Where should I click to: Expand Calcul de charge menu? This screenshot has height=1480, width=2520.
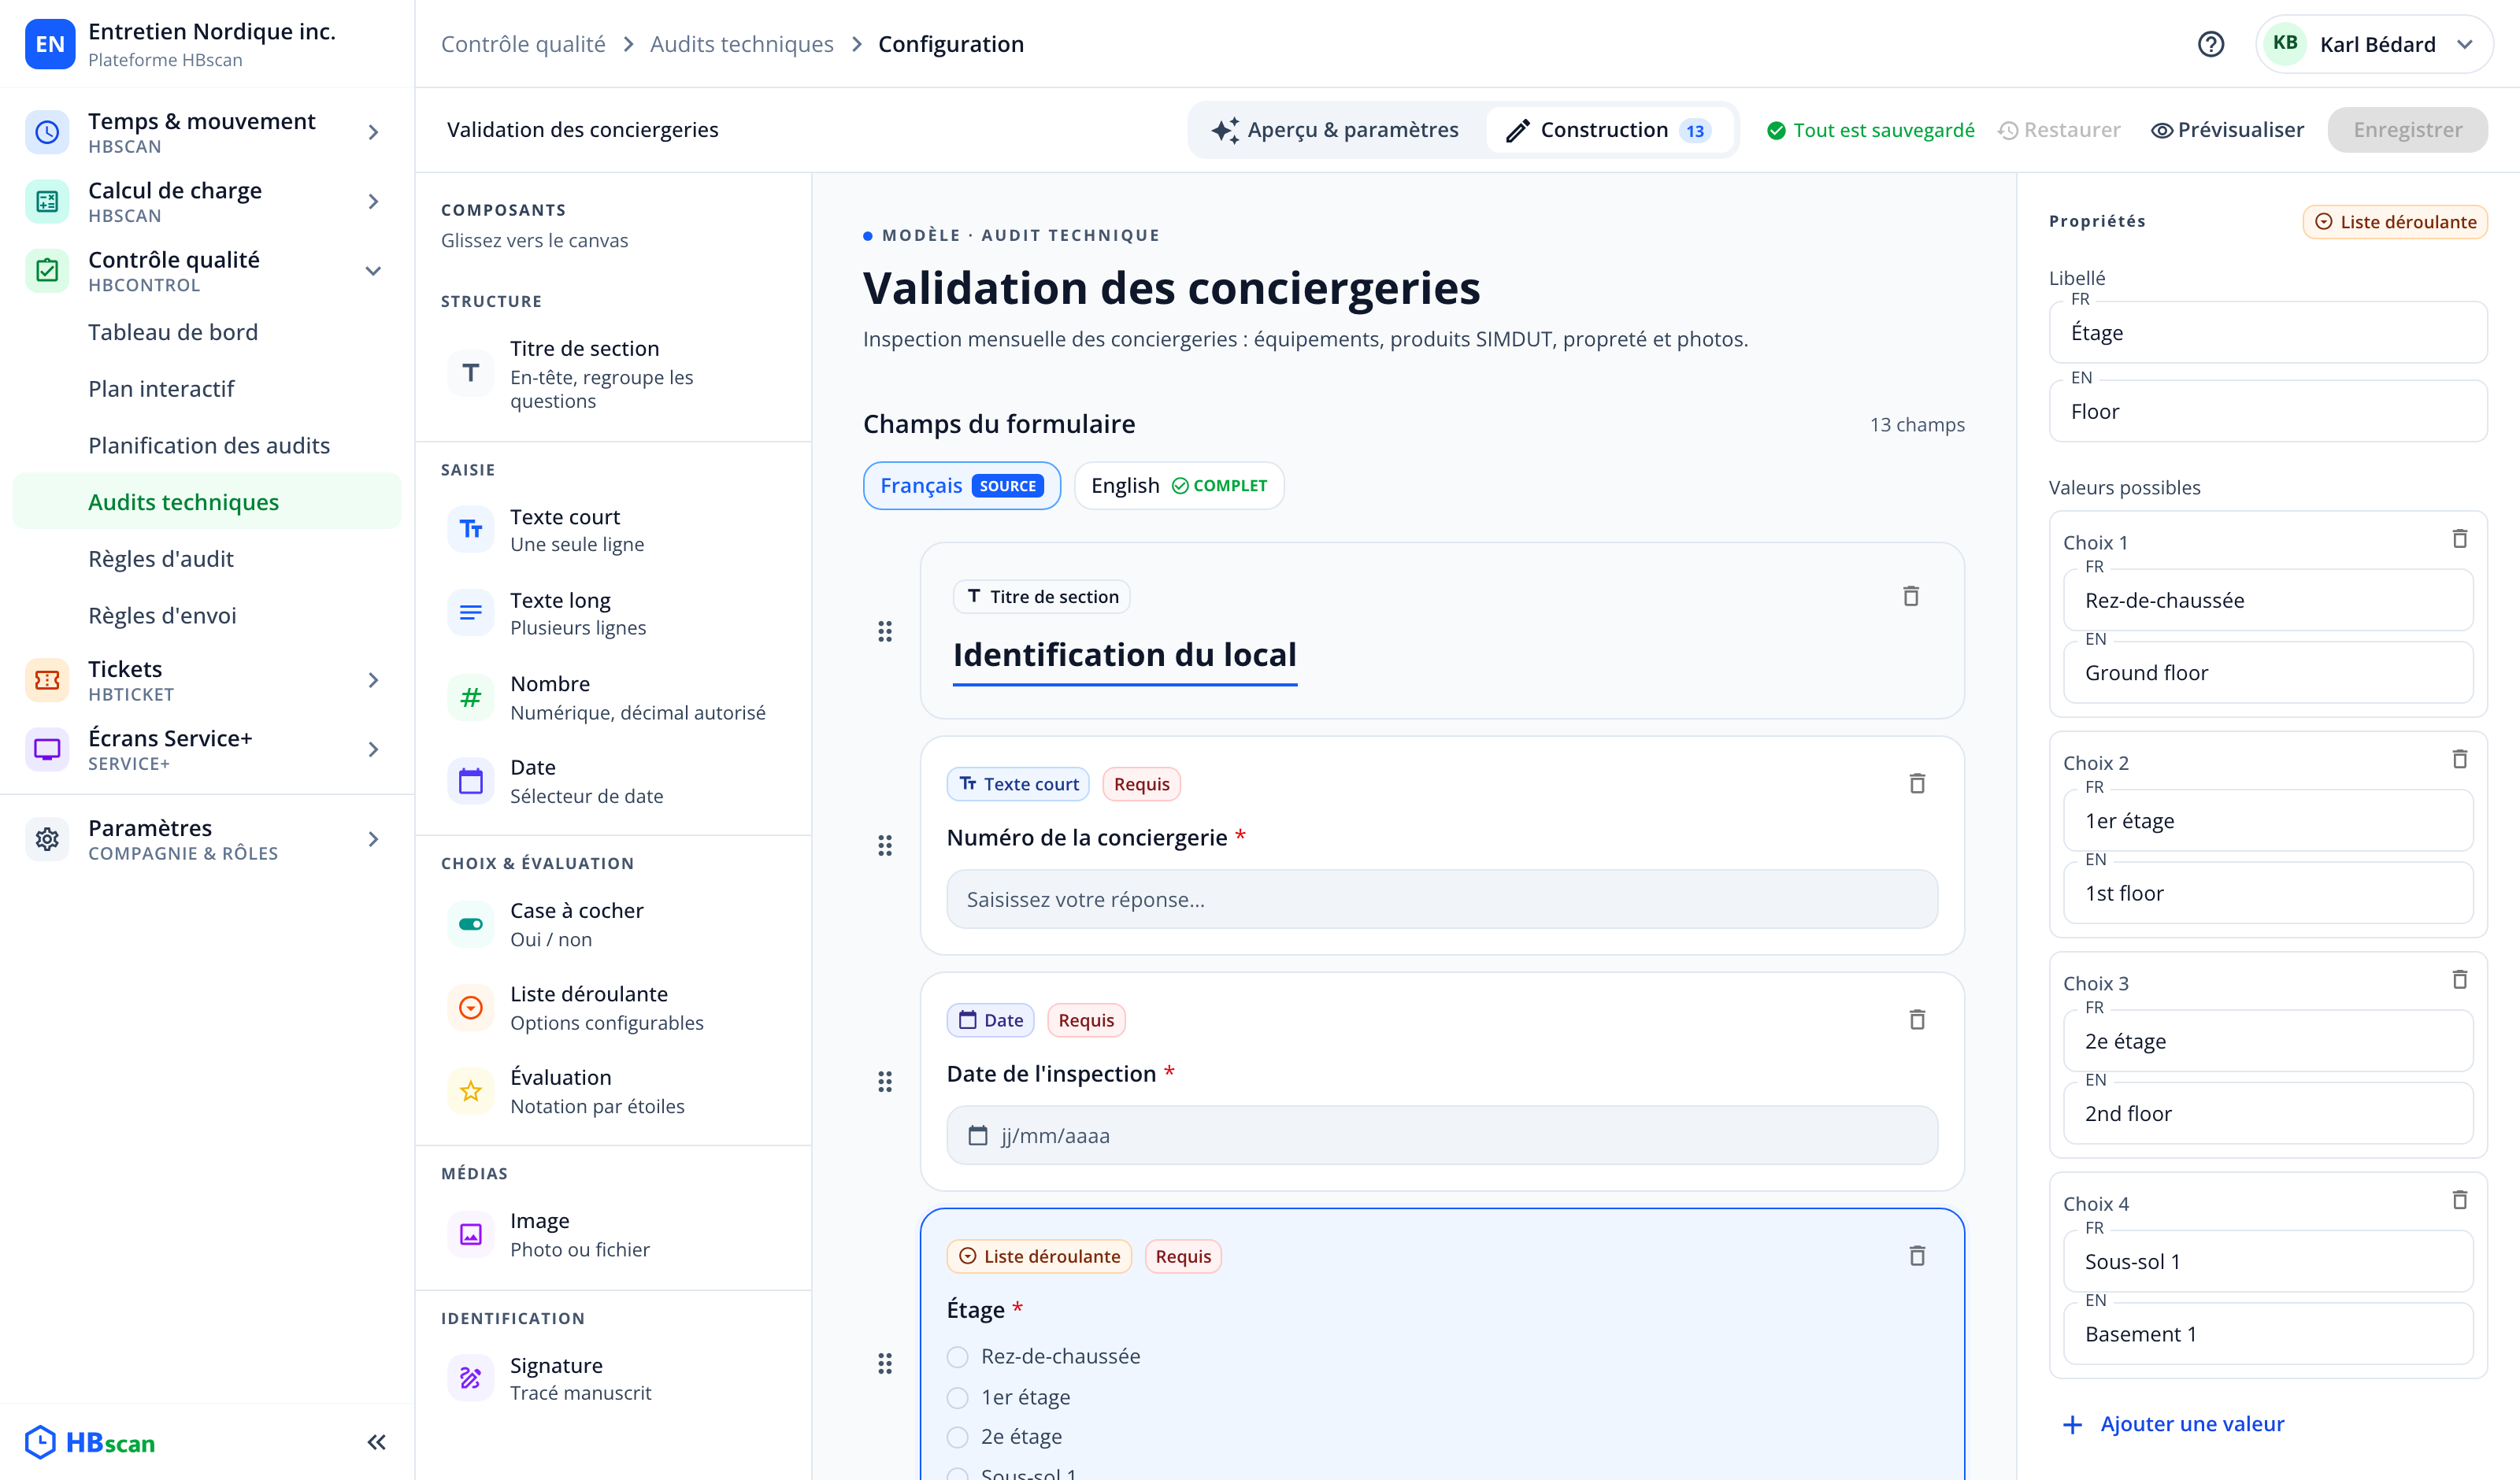point(373,201)
